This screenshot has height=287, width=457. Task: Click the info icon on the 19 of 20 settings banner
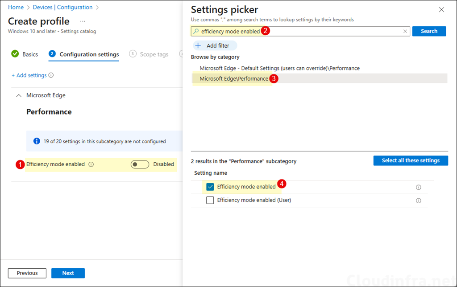click(37, 140)
